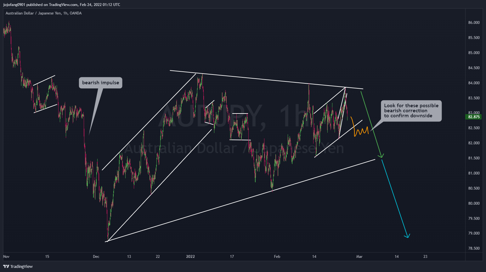Click the 'Nov' time axis label

(6, 257)
